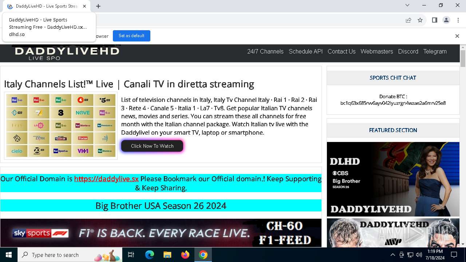Open the Webmasters menu item
The image size is (466, 262).
tap(377, 52)
